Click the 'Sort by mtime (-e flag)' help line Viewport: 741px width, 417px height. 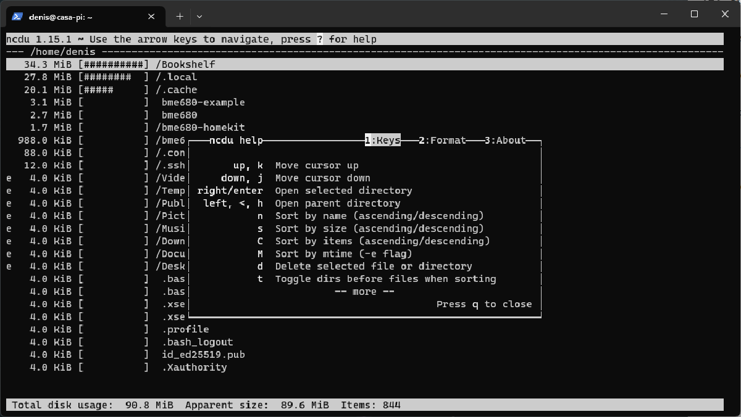[344, 254]
